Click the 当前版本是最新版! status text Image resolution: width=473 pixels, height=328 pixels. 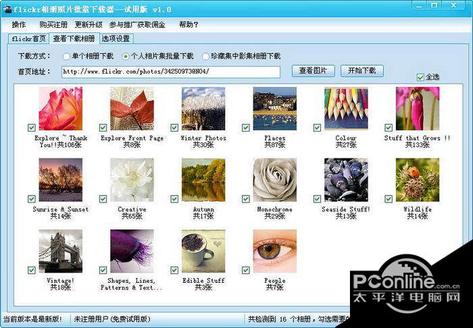[33, 319]
